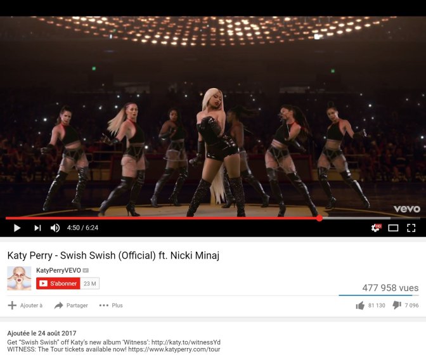Open the KatyPerryVEVO channel name
This screenshot has height=362, width=426.
(x=58, y=271)
